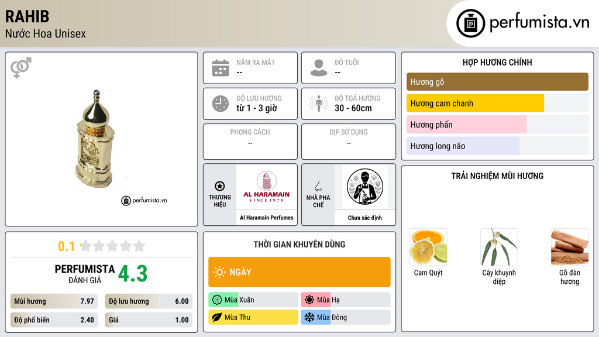Image resolution: width=599 pixels, height=337 pixels.
Task: Select the Mùa Đông season bar
Action: pos(346,317)
